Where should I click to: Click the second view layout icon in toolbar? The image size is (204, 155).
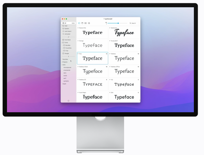83,23
